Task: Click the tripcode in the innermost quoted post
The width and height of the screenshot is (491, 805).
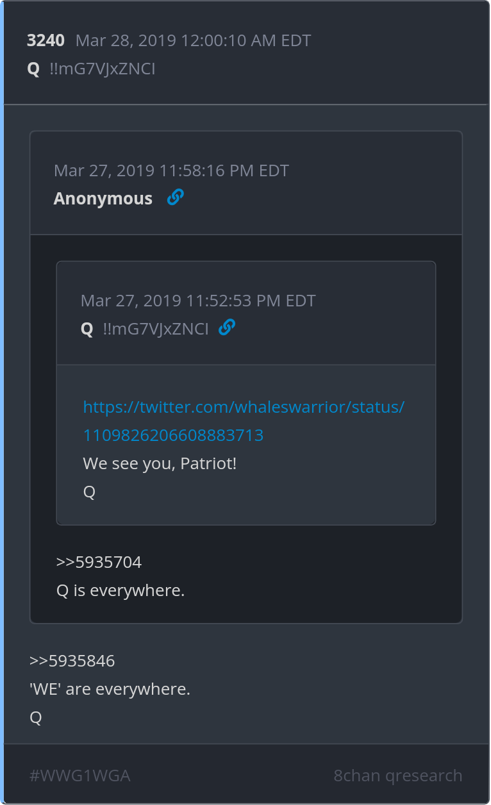Action: 156,329
